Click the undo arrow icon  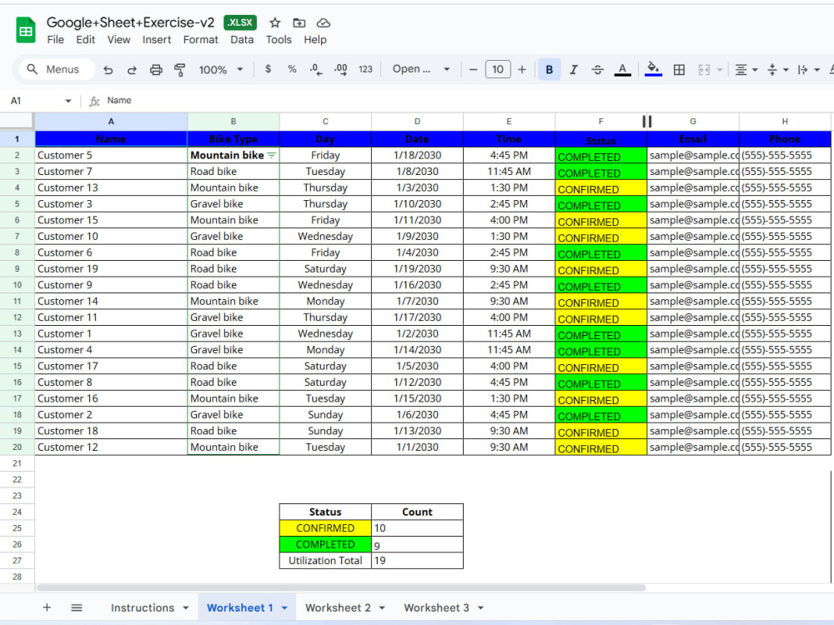108,70
